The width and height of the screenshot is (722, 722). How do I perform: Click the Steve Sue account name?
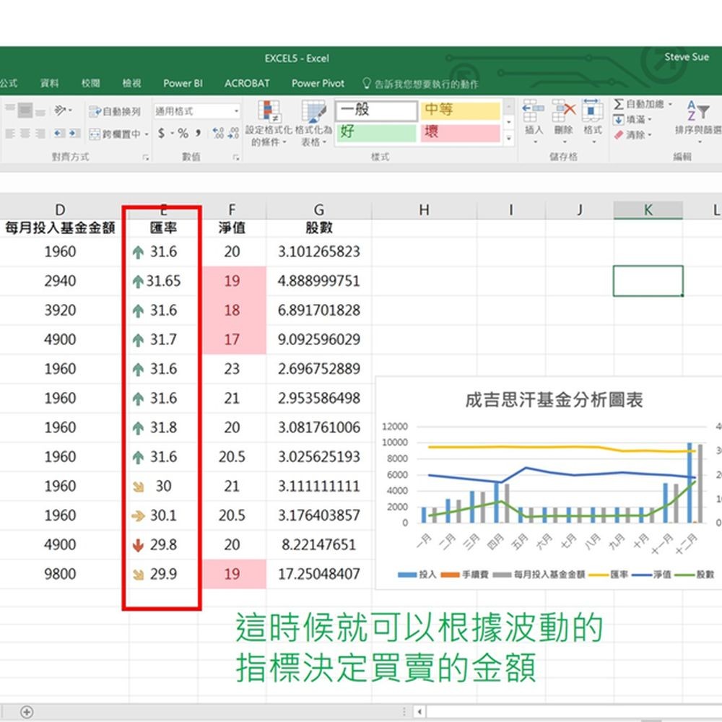point(686,57)
